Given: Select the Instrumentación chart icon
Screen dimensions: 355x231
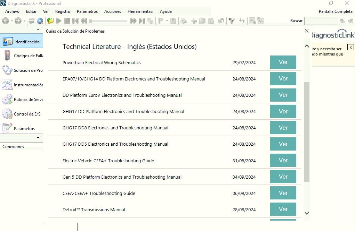Looking at the screenshot, I should (x=7, y=85).
